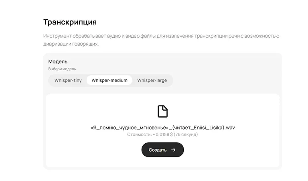Click the Выбери модель hint text
The height and width of the screenshot is (181, 308).
[x=62, y=69]
